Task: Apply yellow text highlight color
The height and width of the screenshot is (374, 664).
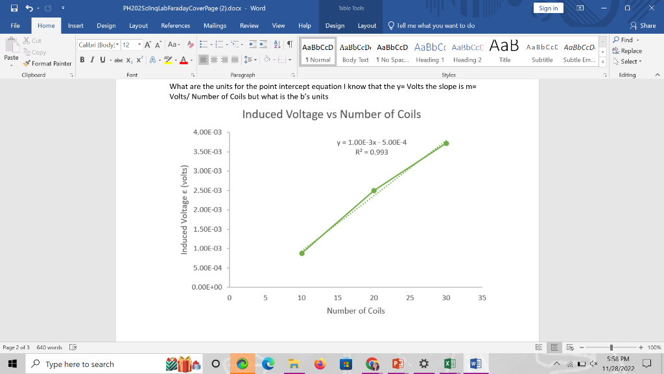Action: click(x=169, y=60)
